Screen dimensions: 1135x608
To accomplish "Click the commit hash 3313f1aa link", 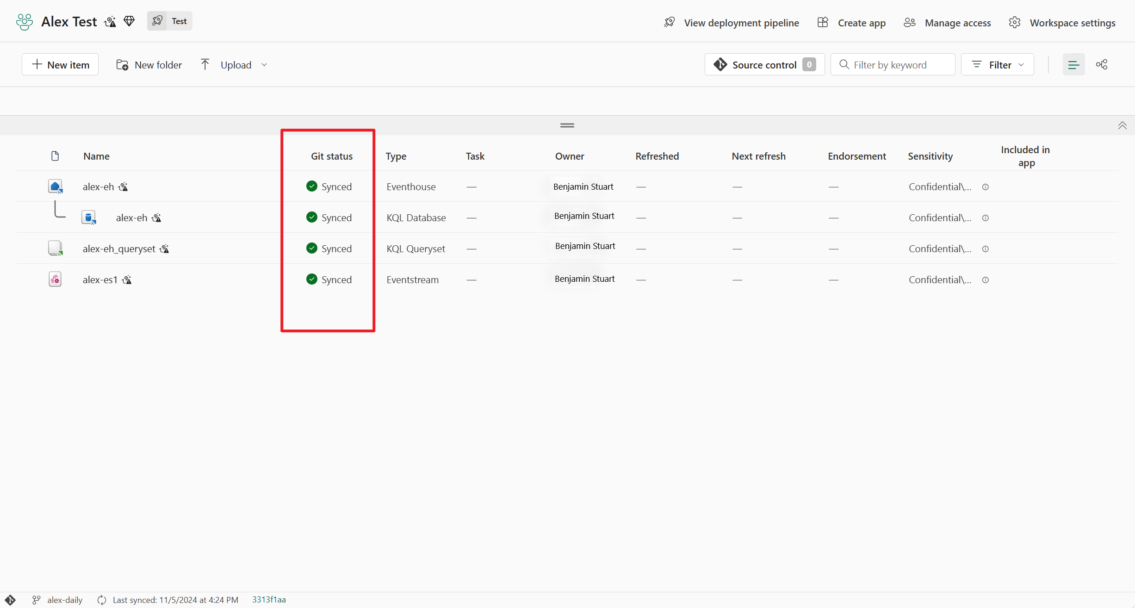I will (269, 600).
